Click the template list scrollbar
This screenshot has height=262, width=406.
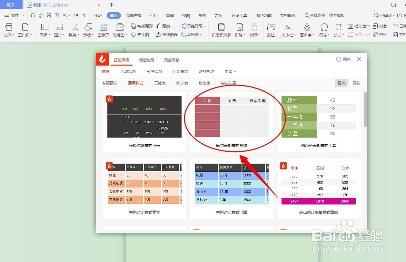coord(365,109)
